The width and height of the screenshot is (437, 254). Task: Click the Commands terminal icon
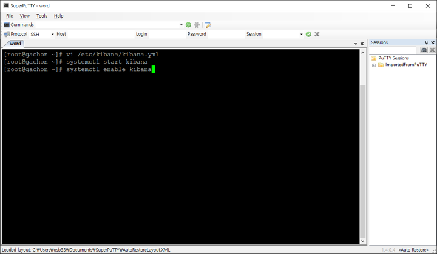pyautogui.click(x=7, y=25)
